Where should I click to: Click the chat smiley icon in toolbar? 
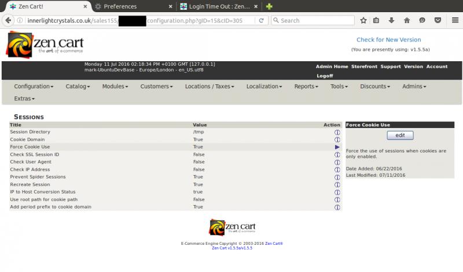422,20
